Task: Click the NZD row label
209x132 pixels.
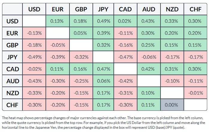Action: pos(12,93)
